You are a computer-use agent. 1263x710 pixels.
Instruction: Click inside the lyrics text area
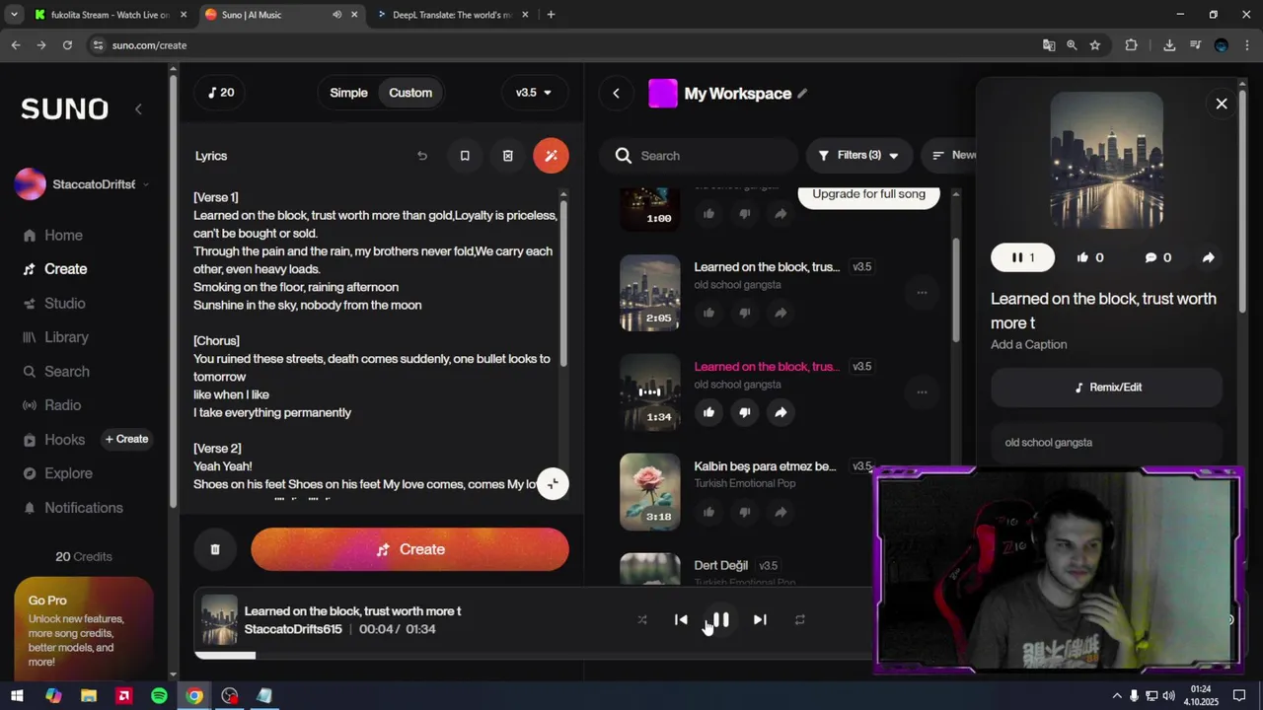pos(375,345)
